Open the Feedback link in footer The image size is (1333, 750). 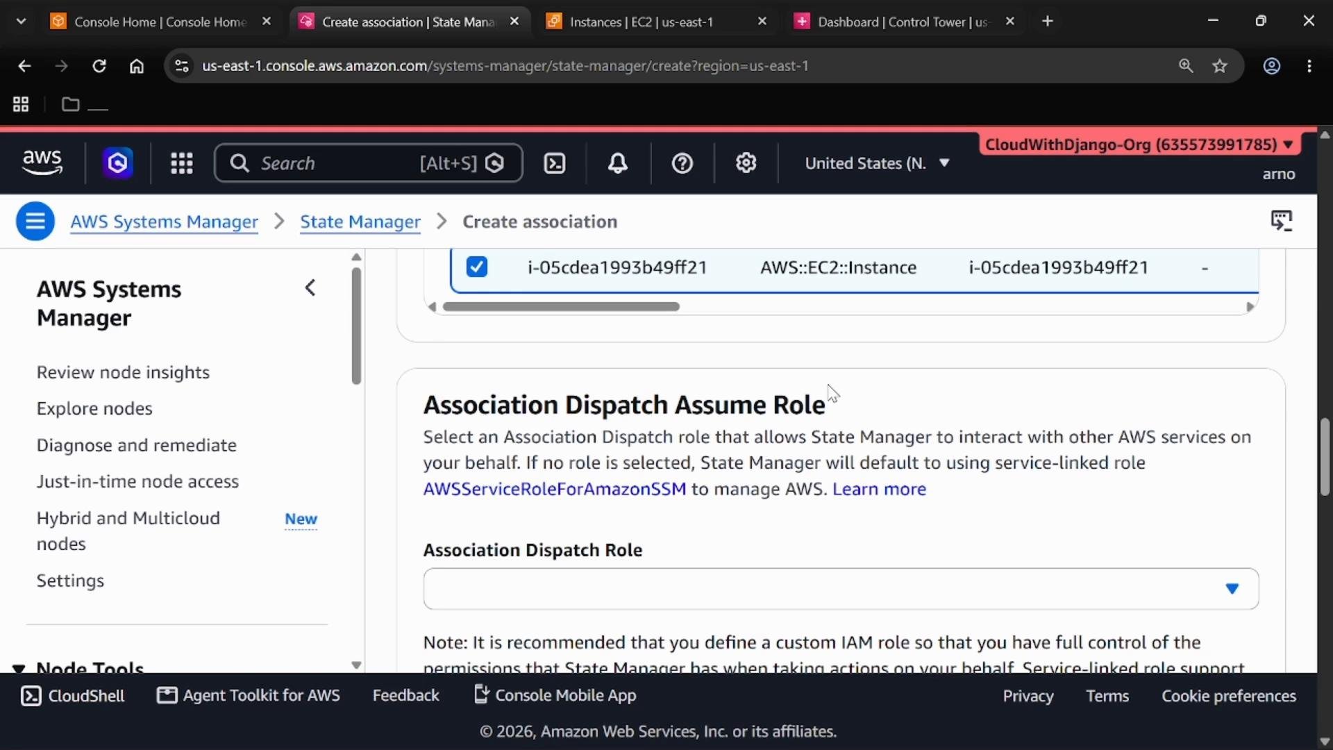[x=406, y=695]
